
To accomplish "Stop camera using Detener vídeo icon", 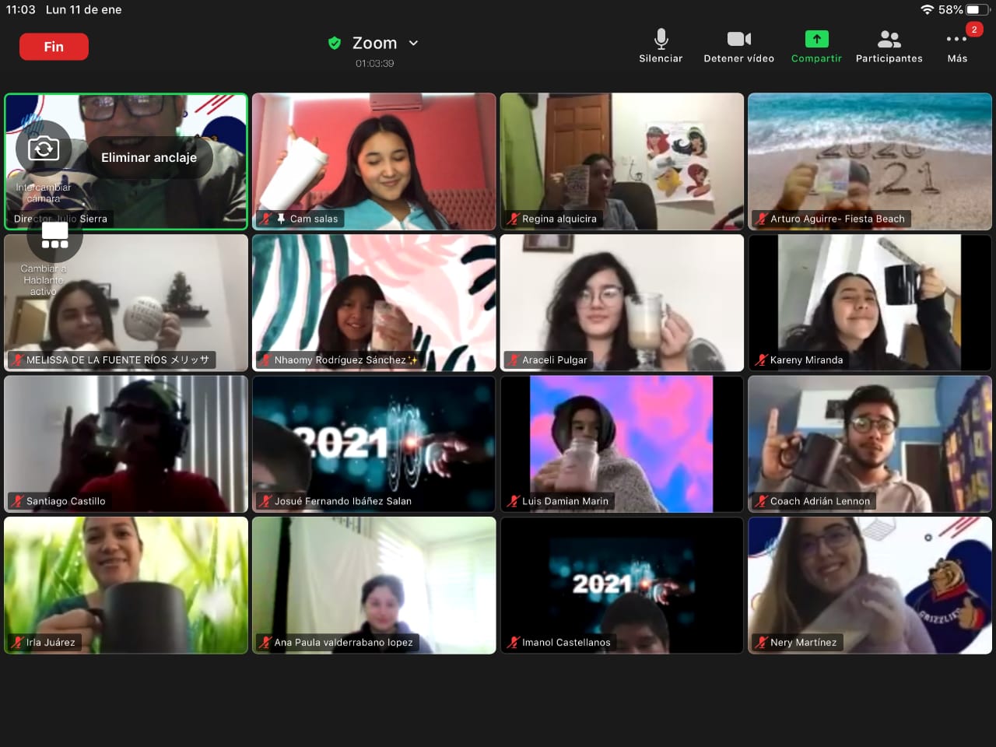I will click(738, 39).
